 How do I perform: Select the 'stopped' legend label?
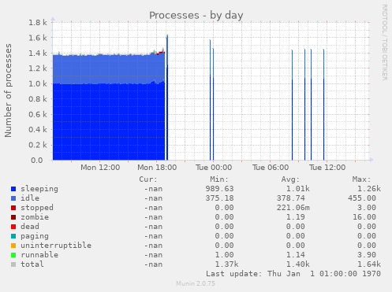point(37,208)
